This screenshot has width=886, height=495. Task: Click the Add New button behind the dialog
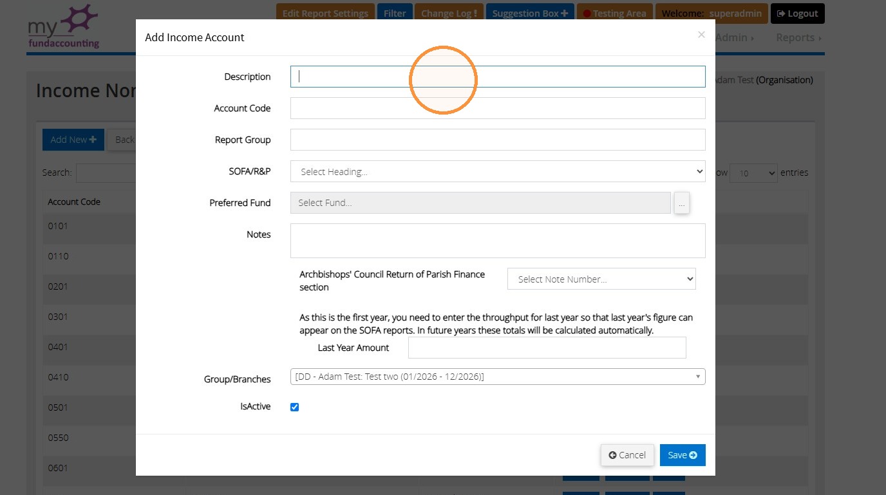[x=73, y=140]
